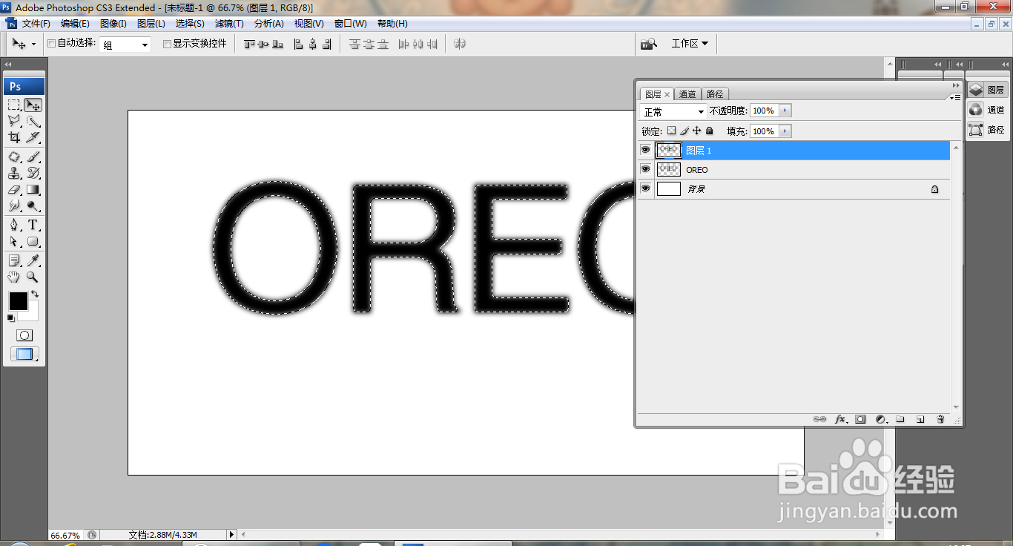Select the Notes tool

pyautogui.click(x=14, y=261)
